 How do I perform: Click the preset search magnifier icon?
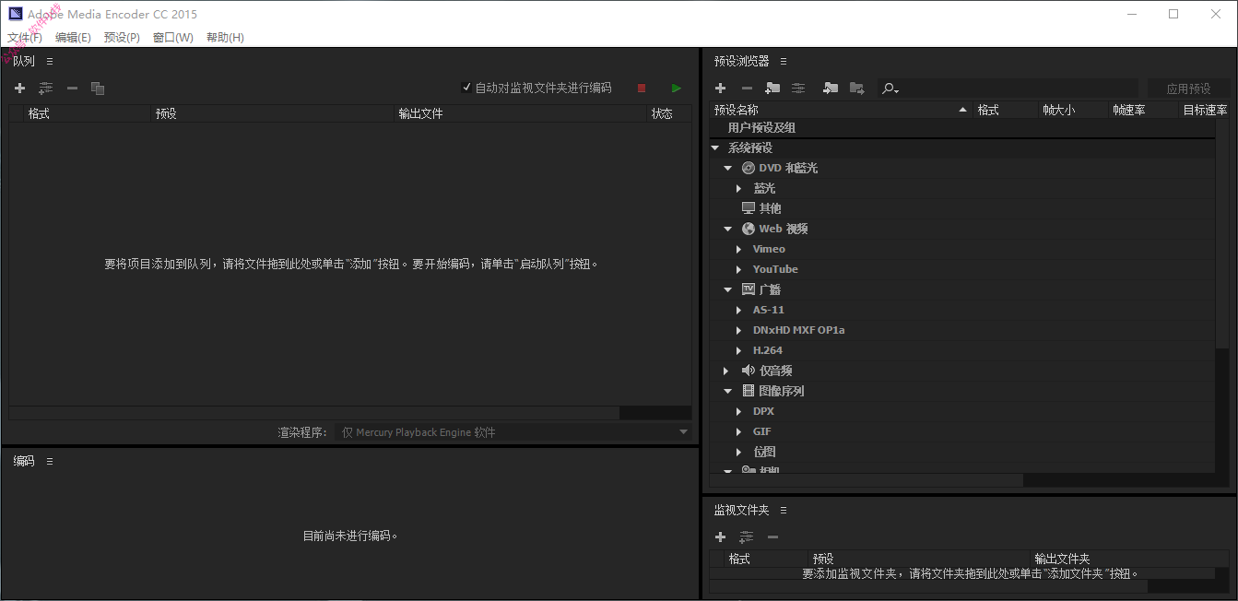coord(890,88)
